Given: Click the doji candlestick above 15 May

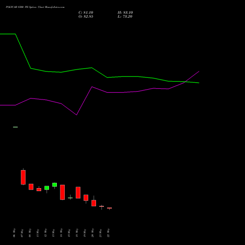Looking at the screenshot, I should (70, 198).
